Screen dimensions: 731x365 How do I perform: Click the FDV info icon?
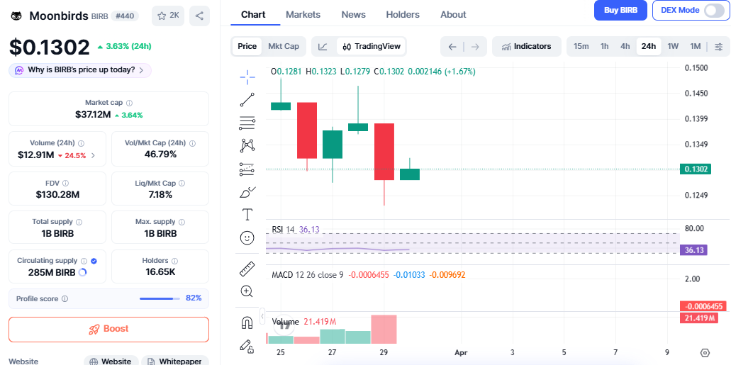pyautogui.click(x=66, y=183)
